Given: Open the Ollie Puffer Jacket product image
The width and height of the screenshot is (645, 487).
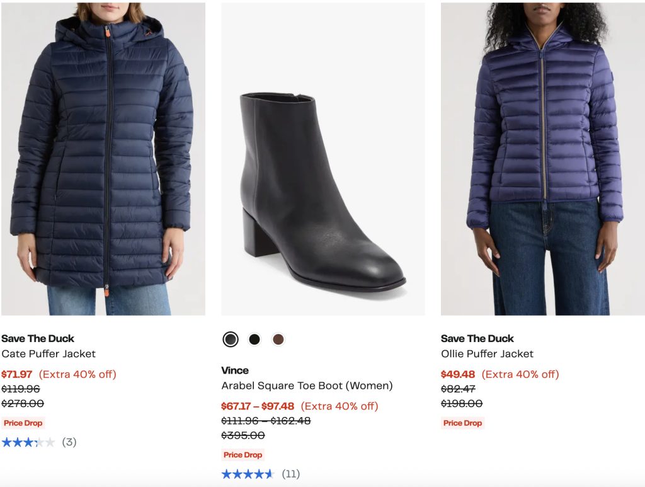Looking at the screenshot, I should [542, 158].
